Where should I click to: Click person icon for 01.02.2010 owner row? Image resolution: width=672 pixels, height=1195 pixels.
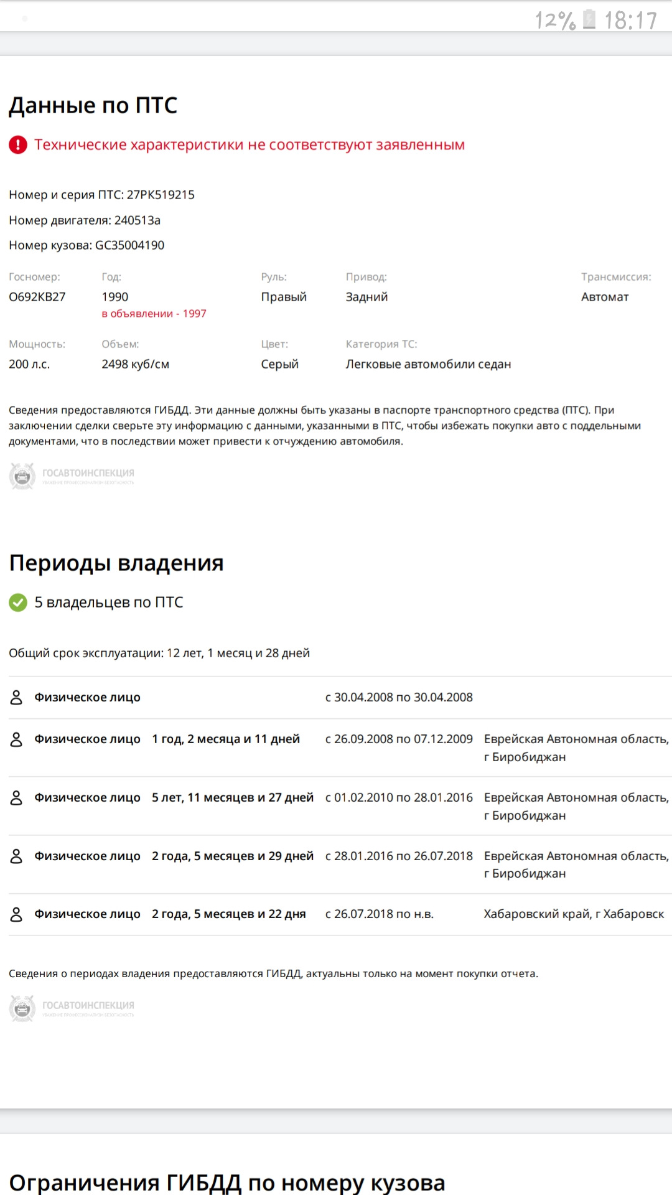17,798
